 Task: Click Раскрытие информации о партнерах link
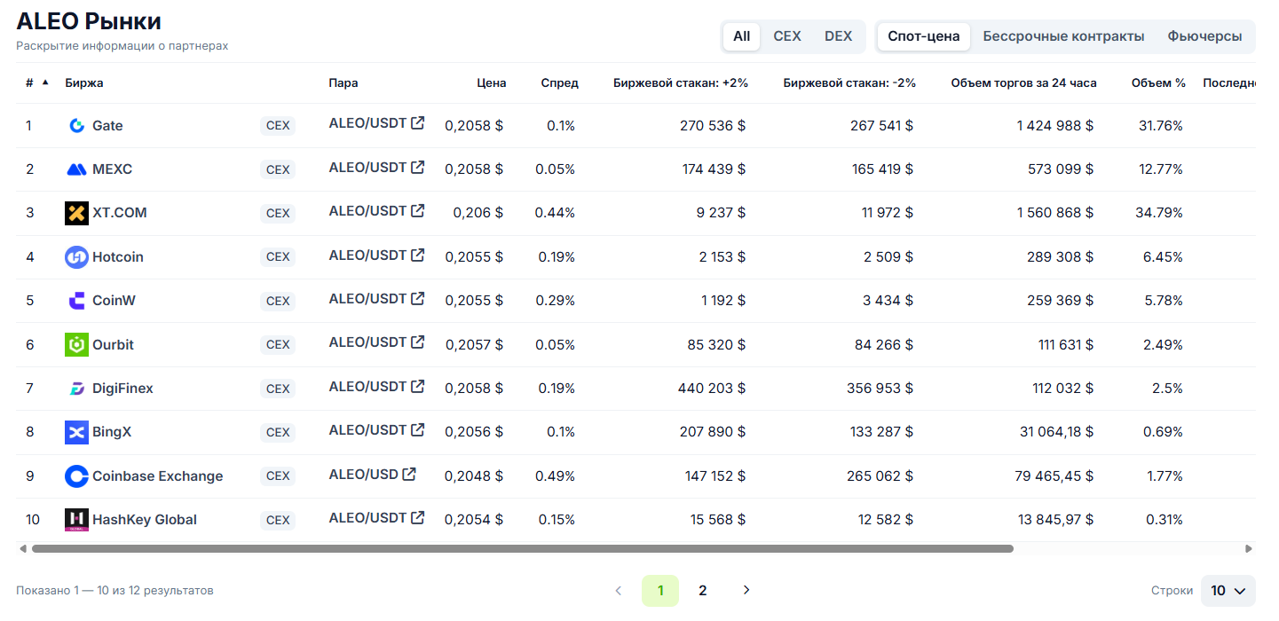122,45
